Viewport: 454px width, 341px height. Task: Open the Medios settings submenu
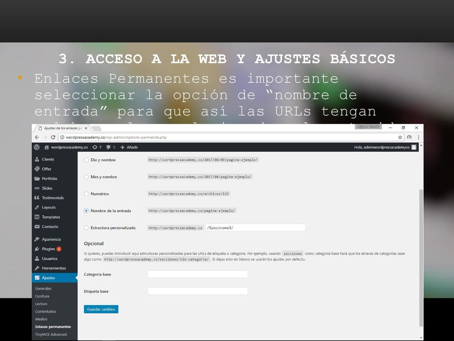coord(41,319)
